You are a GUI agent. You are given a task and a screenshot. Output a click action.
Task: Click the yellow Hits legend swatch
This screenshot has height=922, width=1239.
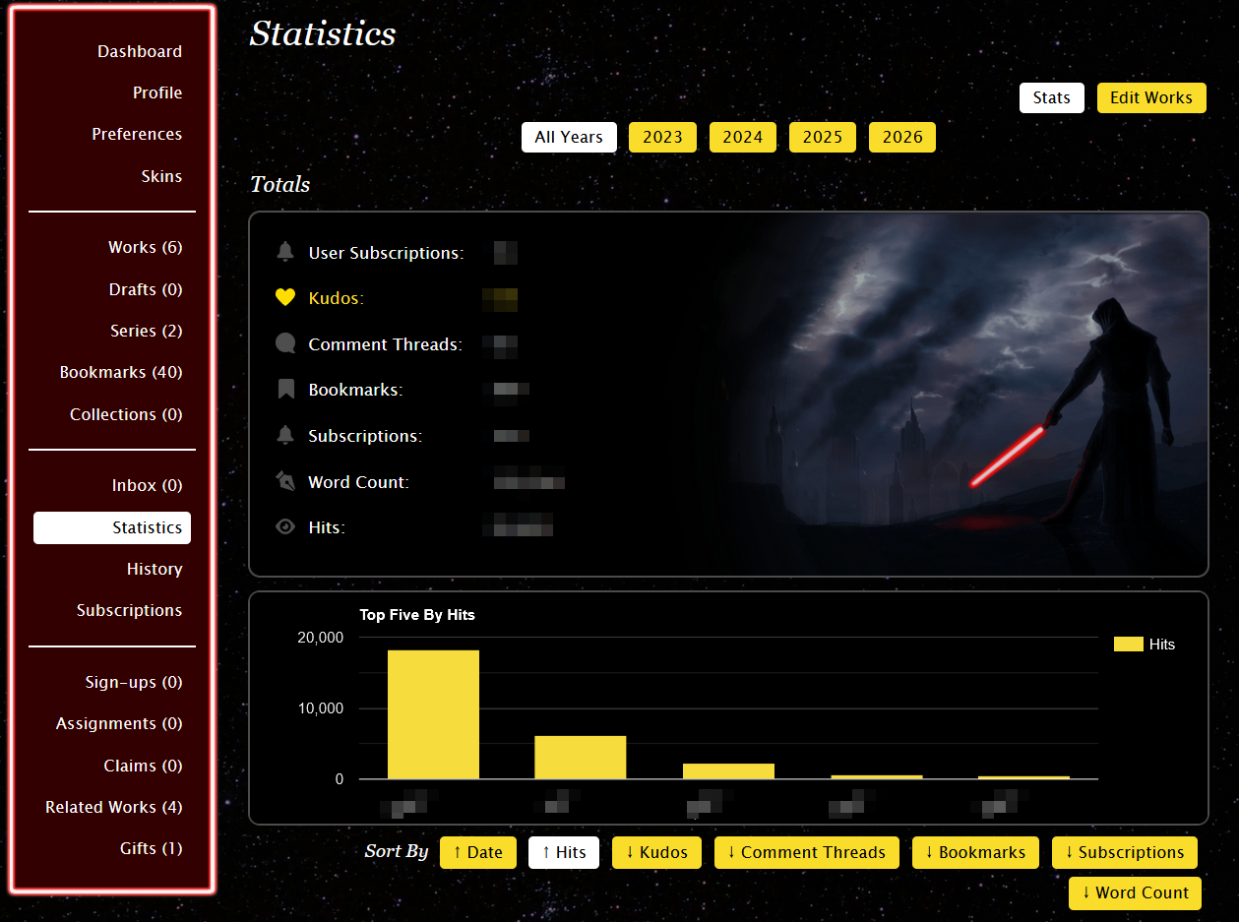pyautogui.click(x=1125, y=644)
